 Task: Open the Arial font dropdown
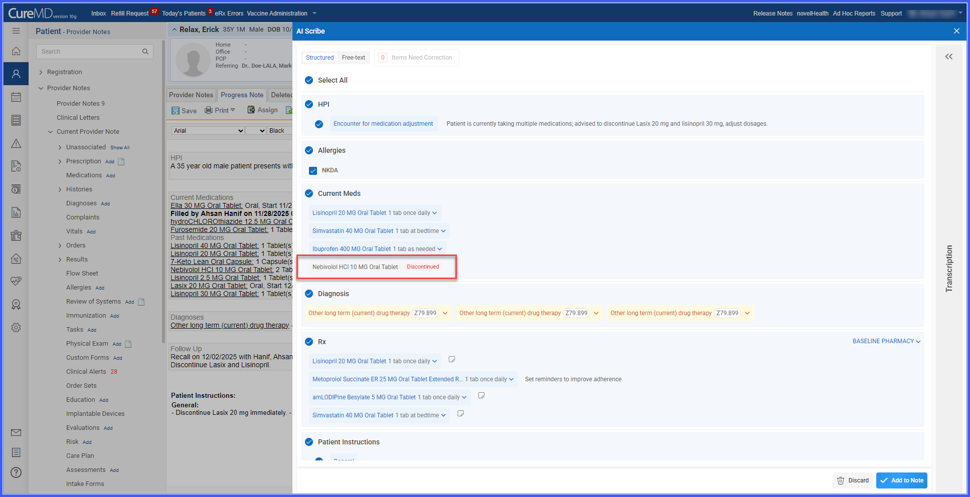click(208, 131)
